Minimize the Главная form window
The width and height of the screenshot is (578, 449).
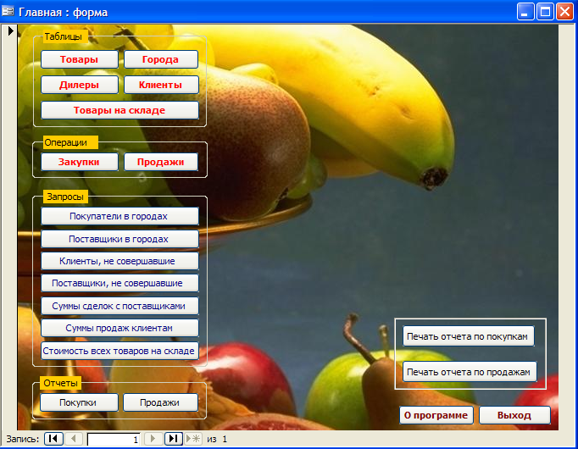click(525, 12)
